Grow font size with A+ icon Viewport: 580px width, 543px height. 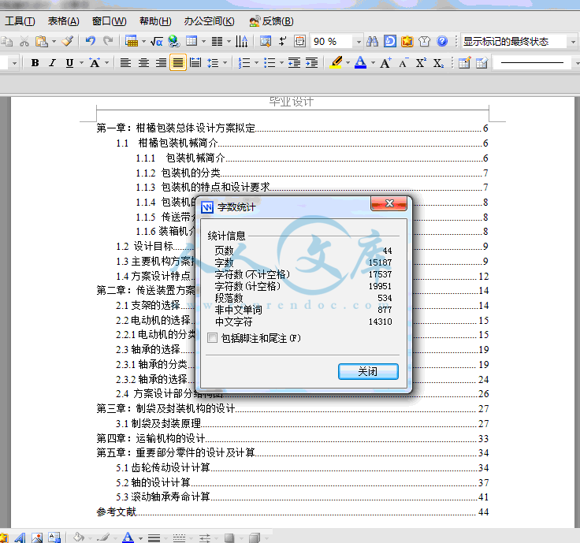pyautogui.click(x=385, y=63)
